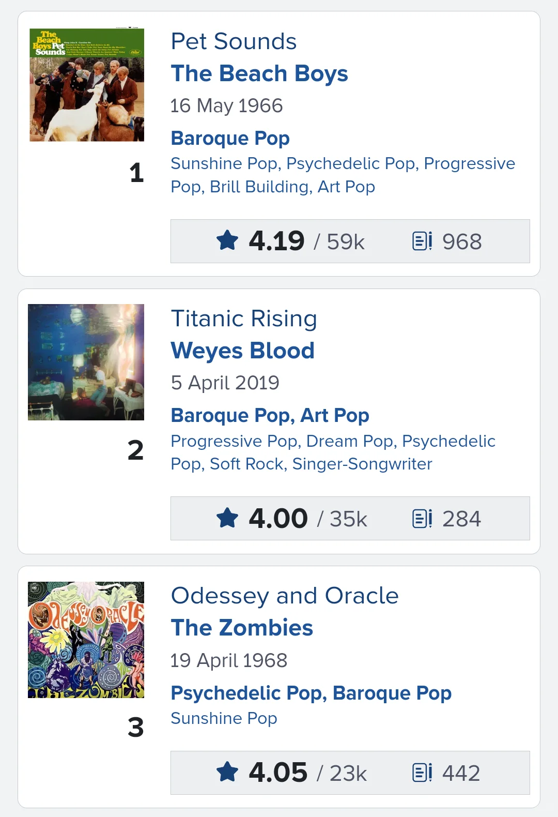Click the reviews icon next to 442
The height and width of the screenshot is (817, 558).
(x=422, y=773)
